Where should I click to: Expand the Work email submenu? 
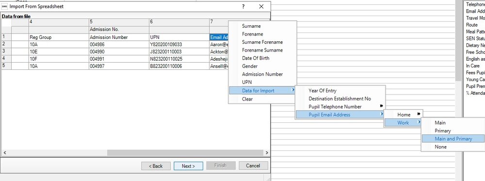[x=403, y=123]
